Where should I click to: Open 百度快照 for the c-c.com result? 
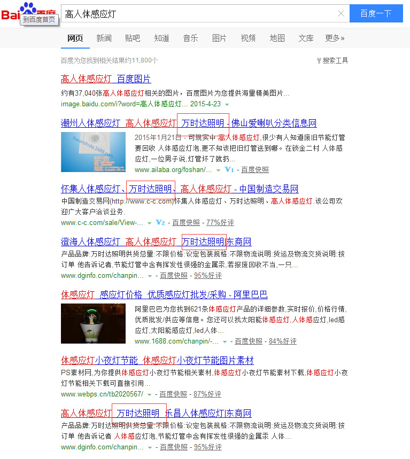tap(185, 223)
